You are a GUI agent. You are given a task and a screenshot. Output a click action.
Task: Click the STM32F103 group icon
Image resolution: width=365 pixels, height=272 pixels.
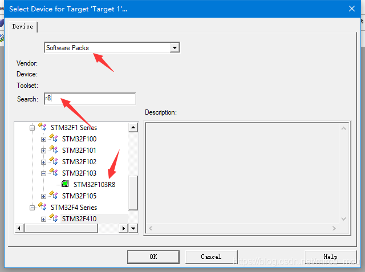(x=54, y=172)
